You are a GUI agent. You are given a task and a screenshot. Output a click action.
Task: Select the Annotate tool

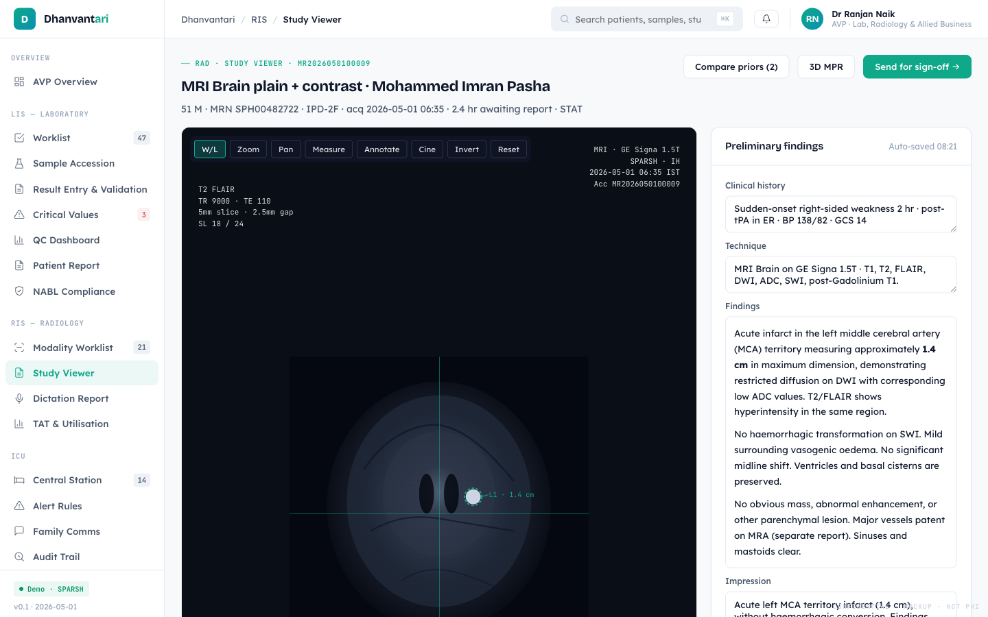click(382, 149)
